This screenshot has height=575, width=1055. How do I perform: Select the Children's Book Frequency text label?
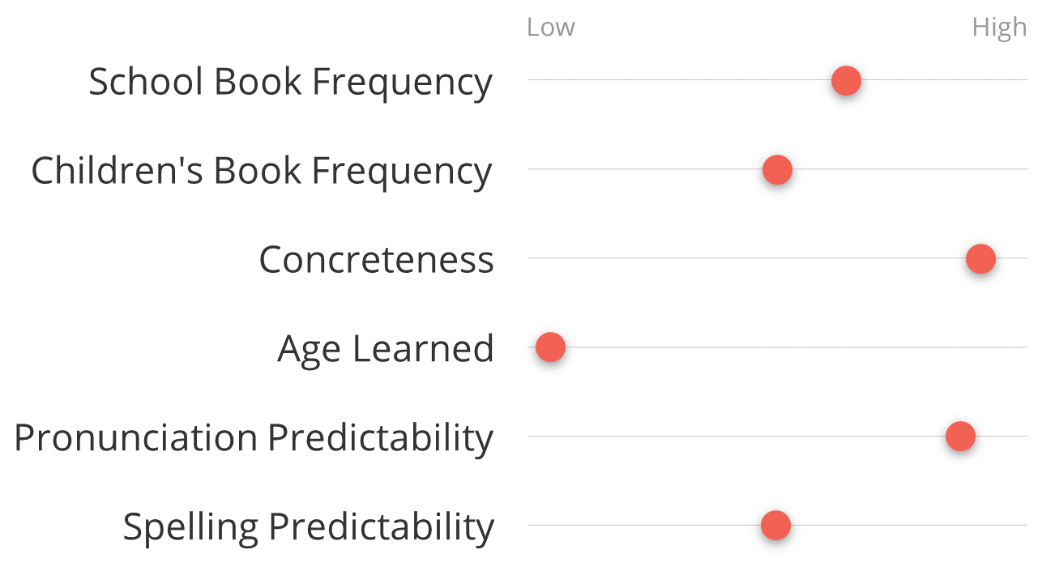coord(261,171)
